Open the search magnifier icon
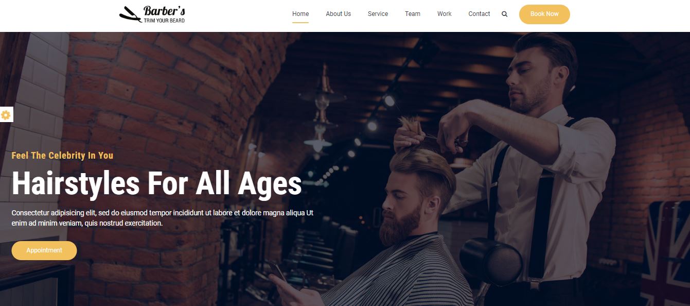 point(504,14)
